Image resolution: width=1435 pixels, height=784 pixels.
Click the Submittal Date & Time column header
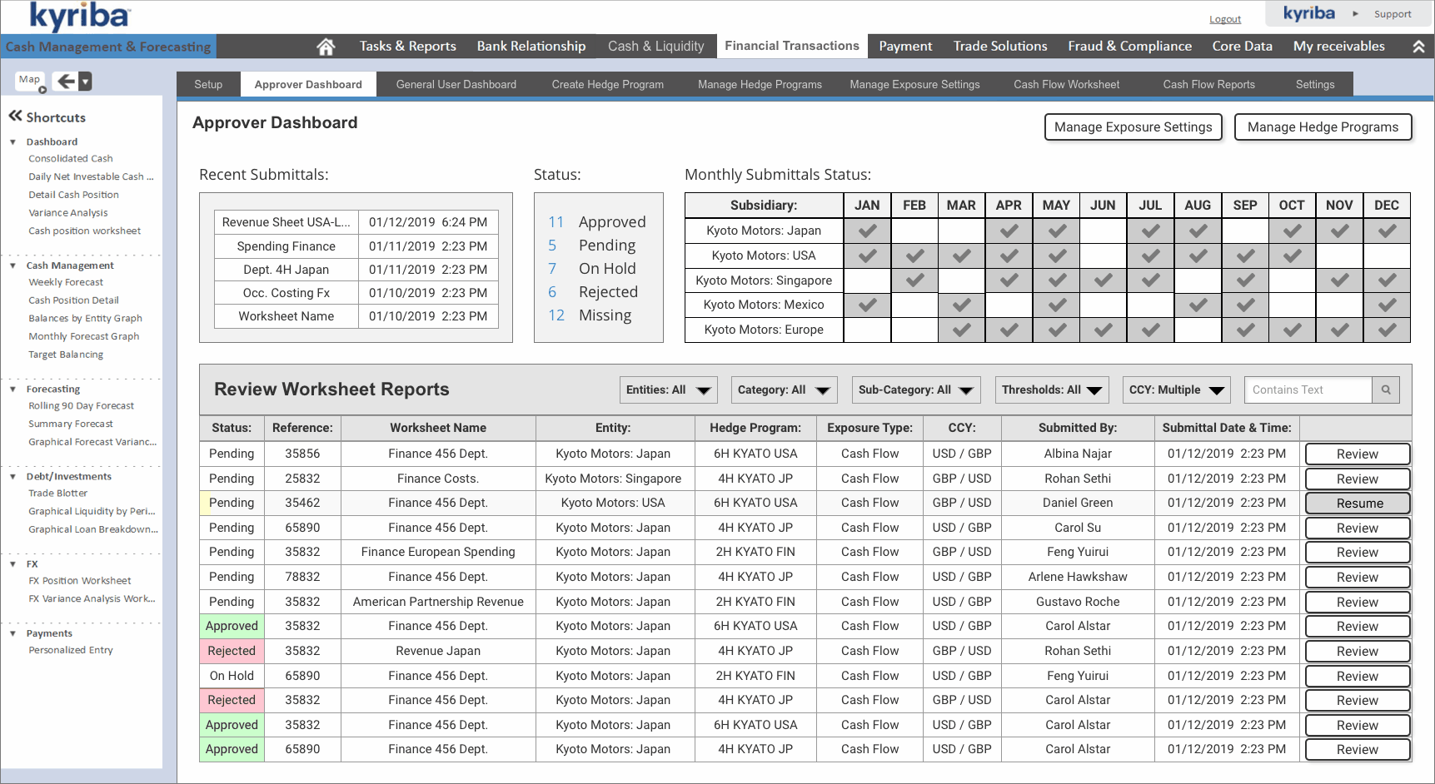click(x=1227, y=428)
